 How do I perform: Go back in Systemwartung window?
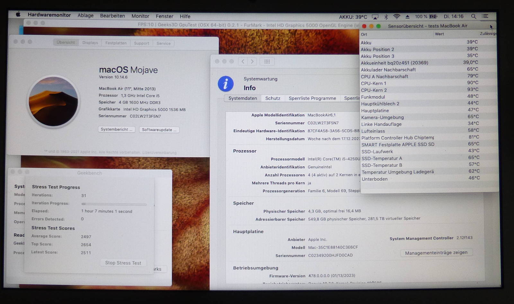[243, 61]
